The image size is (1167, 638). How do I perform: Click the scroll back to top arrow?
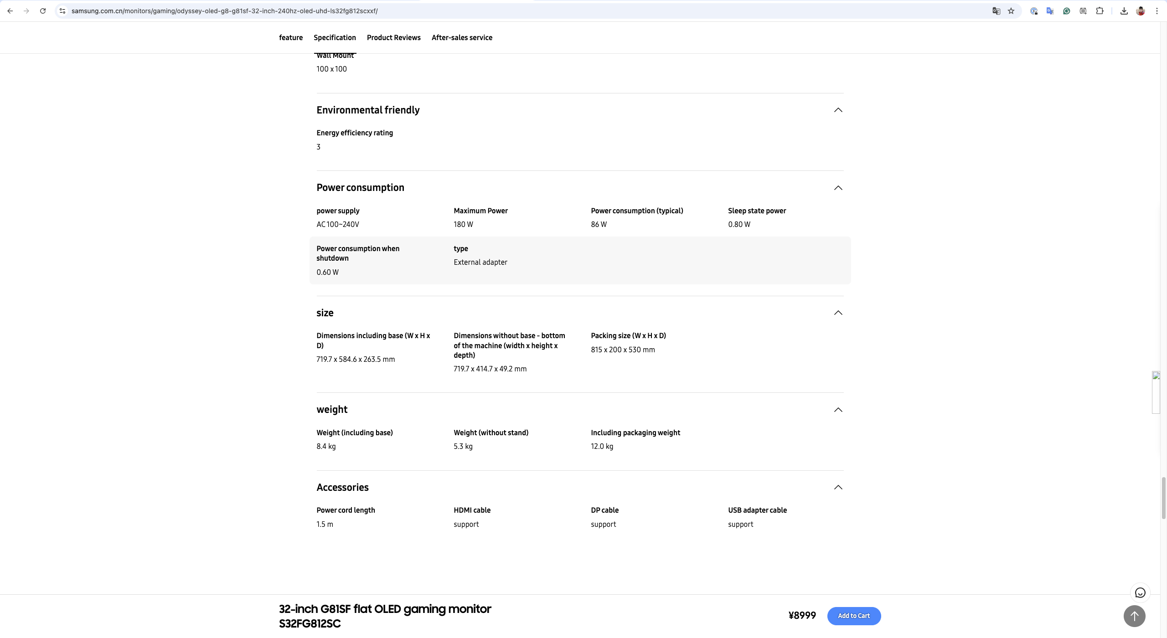click(1135, 616)
